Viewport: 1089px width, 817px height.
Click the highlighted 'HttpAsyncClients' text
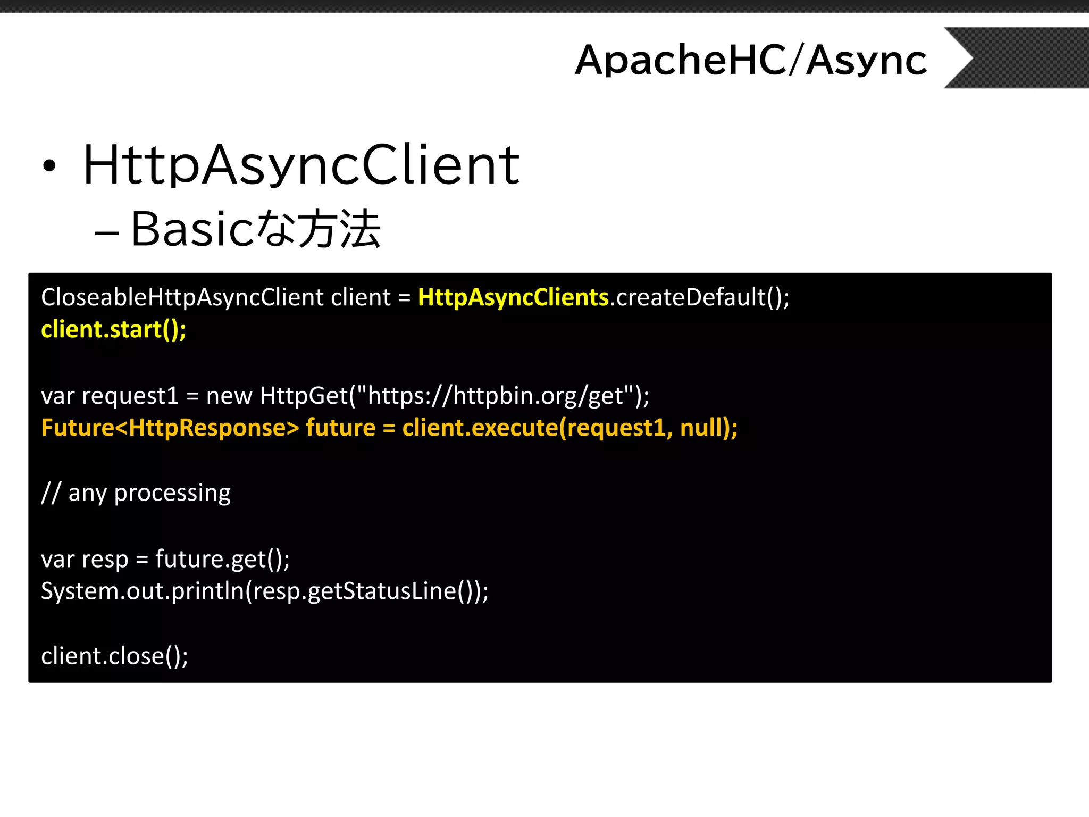[513, 297]
